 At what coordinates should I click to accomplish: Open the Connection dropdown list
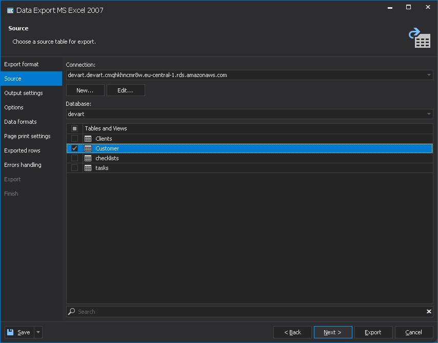click(429, 75)
